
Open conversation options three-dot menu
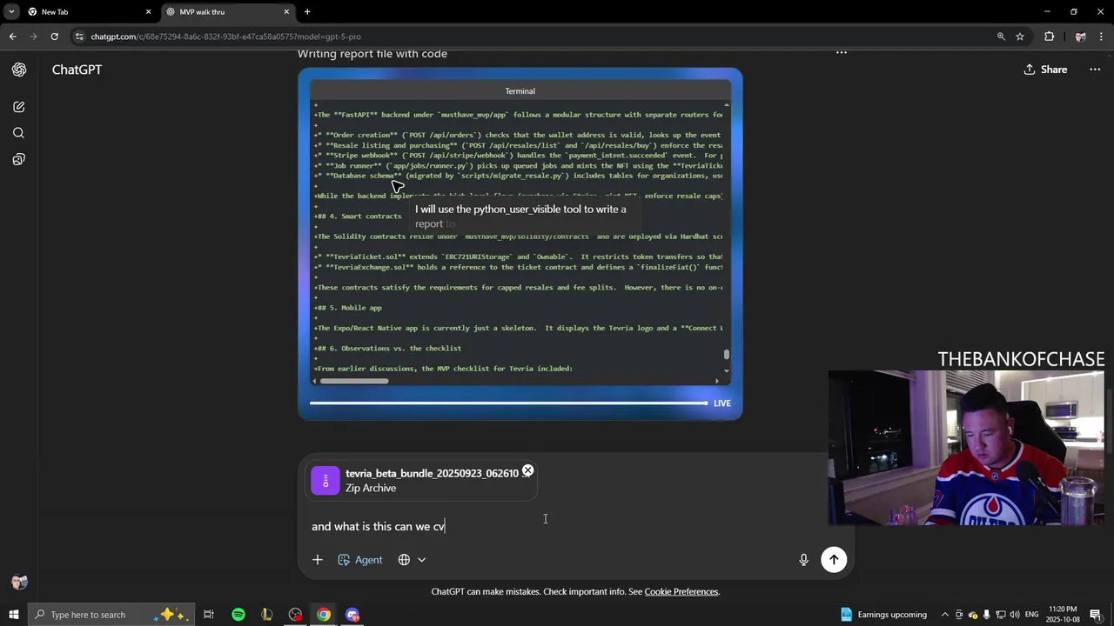coord(1095,70)
